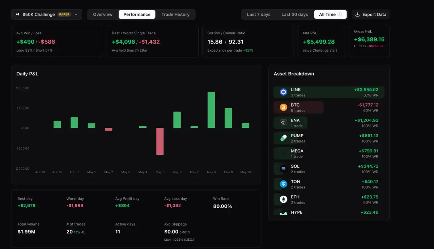Screen dimensions: 434x249
Task: Click the info icon beside All Time
Action: pyautogui.click(x=340, y=14)
